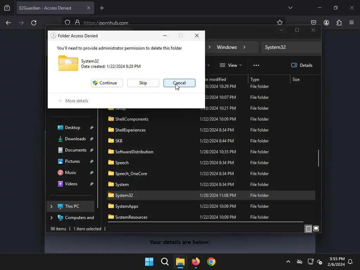This screenshot has height=270, width=360.
Task: Show hidden system tray icons
Action: click(288, 262)
